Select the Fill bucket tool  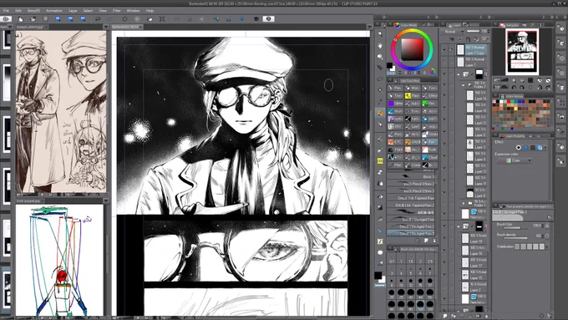point(379,196)
